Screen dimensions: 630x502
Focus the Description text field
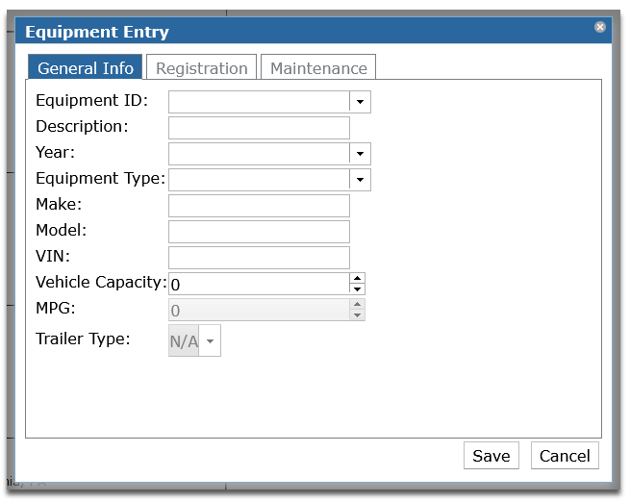(259, 128)
